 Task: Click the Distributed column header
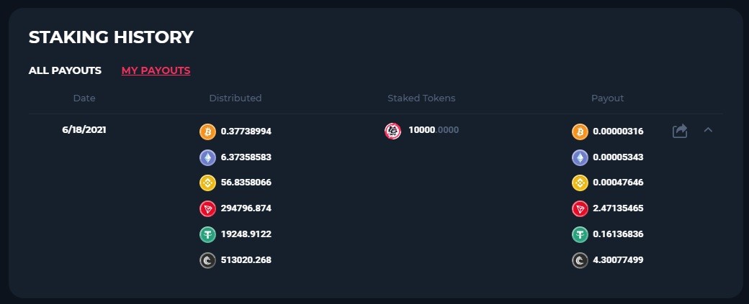click(236, 98)
